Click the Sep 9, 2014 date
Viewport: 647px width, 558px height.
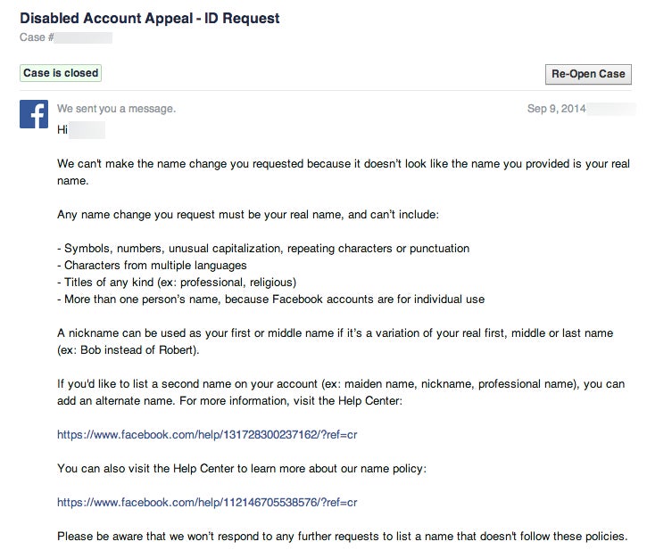point(557,109)
